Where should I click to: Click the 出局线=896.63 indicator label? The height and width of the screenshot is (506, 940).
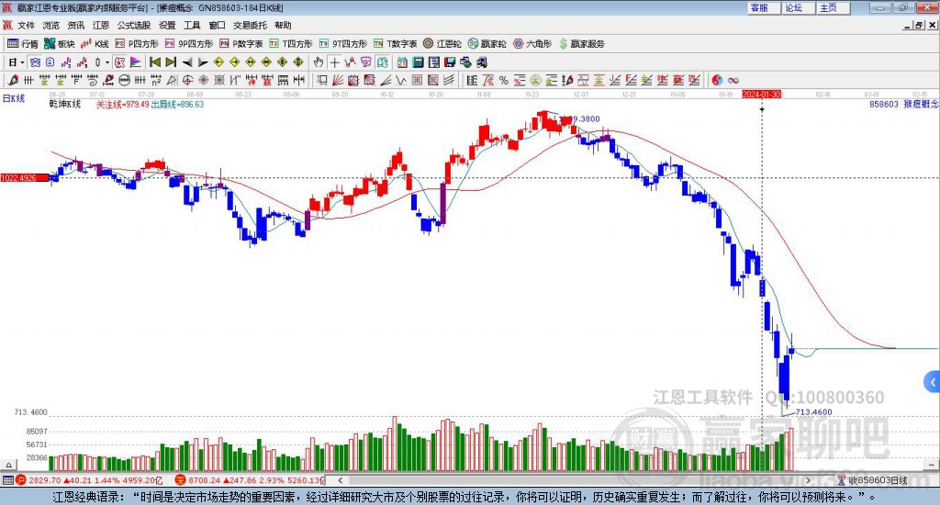pos(177,105)
